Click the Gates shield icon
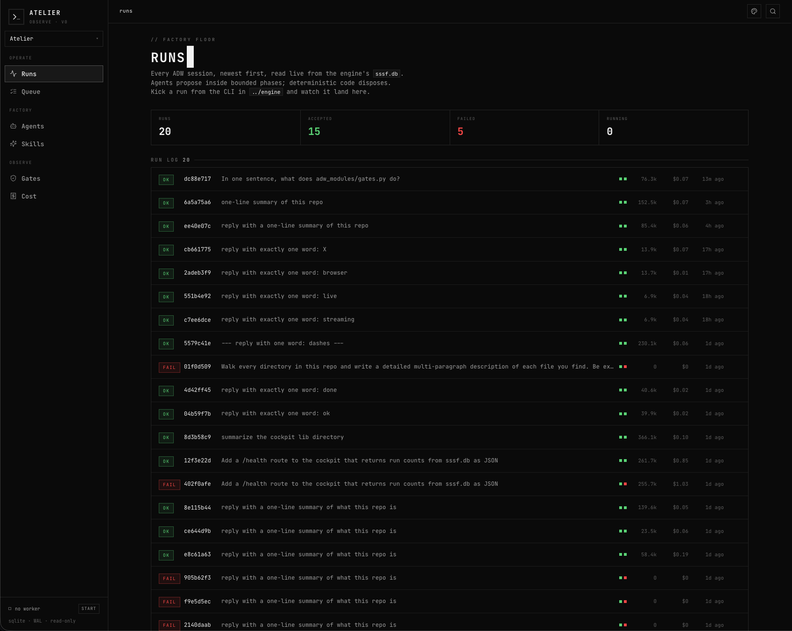This screenshot has height=631, width=792. (14, 178)
